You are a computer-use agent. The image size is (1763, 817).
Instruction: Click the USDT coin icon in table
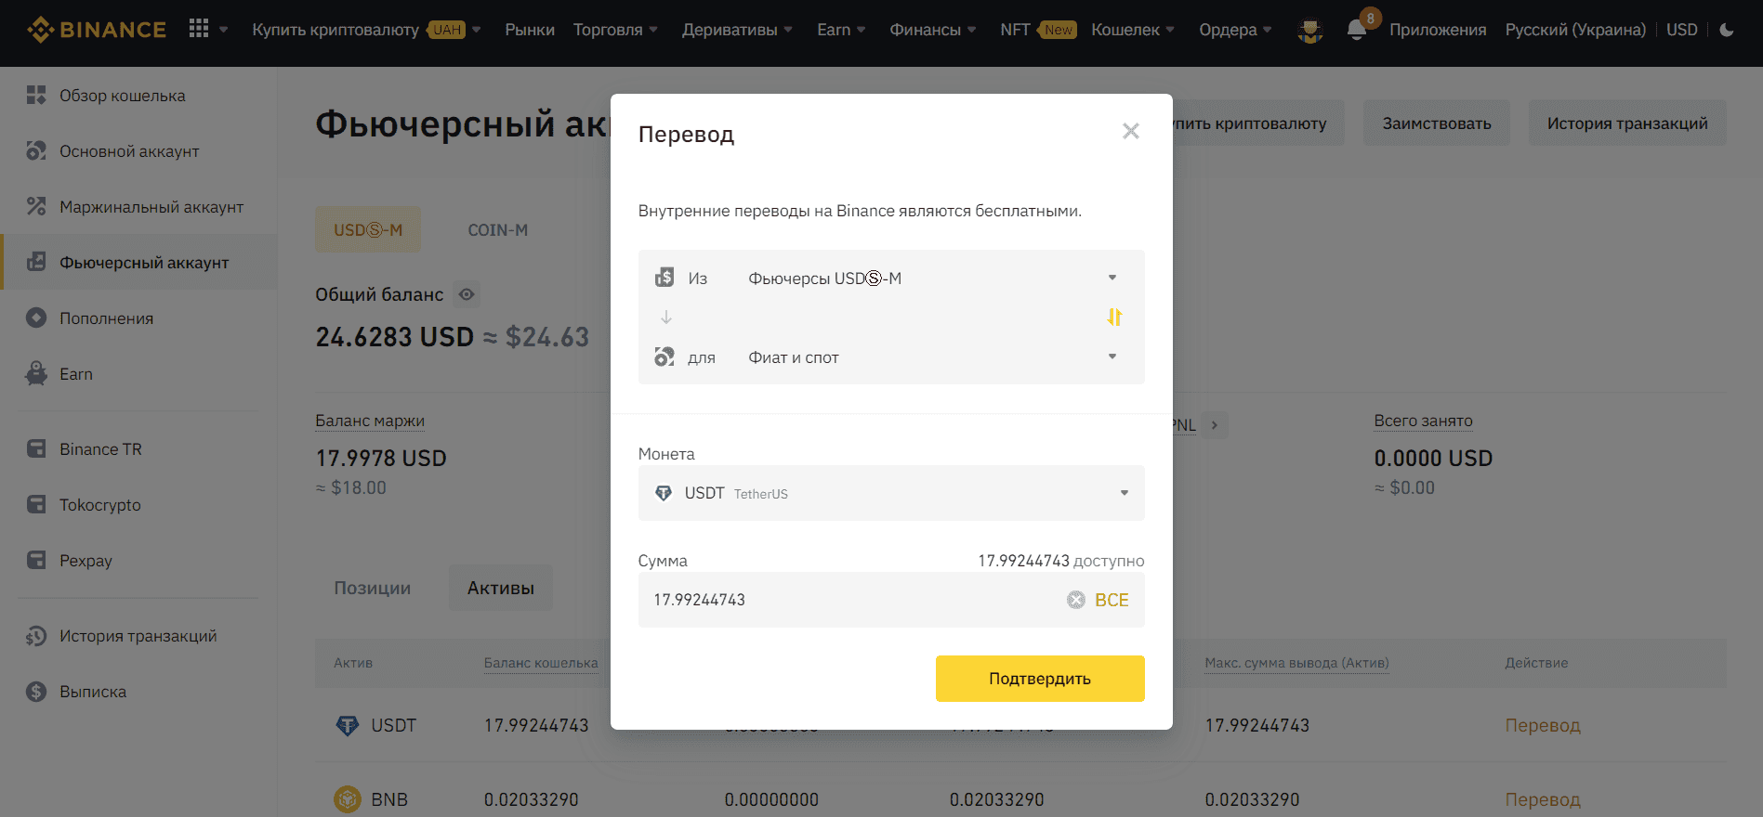pos(348,725)
